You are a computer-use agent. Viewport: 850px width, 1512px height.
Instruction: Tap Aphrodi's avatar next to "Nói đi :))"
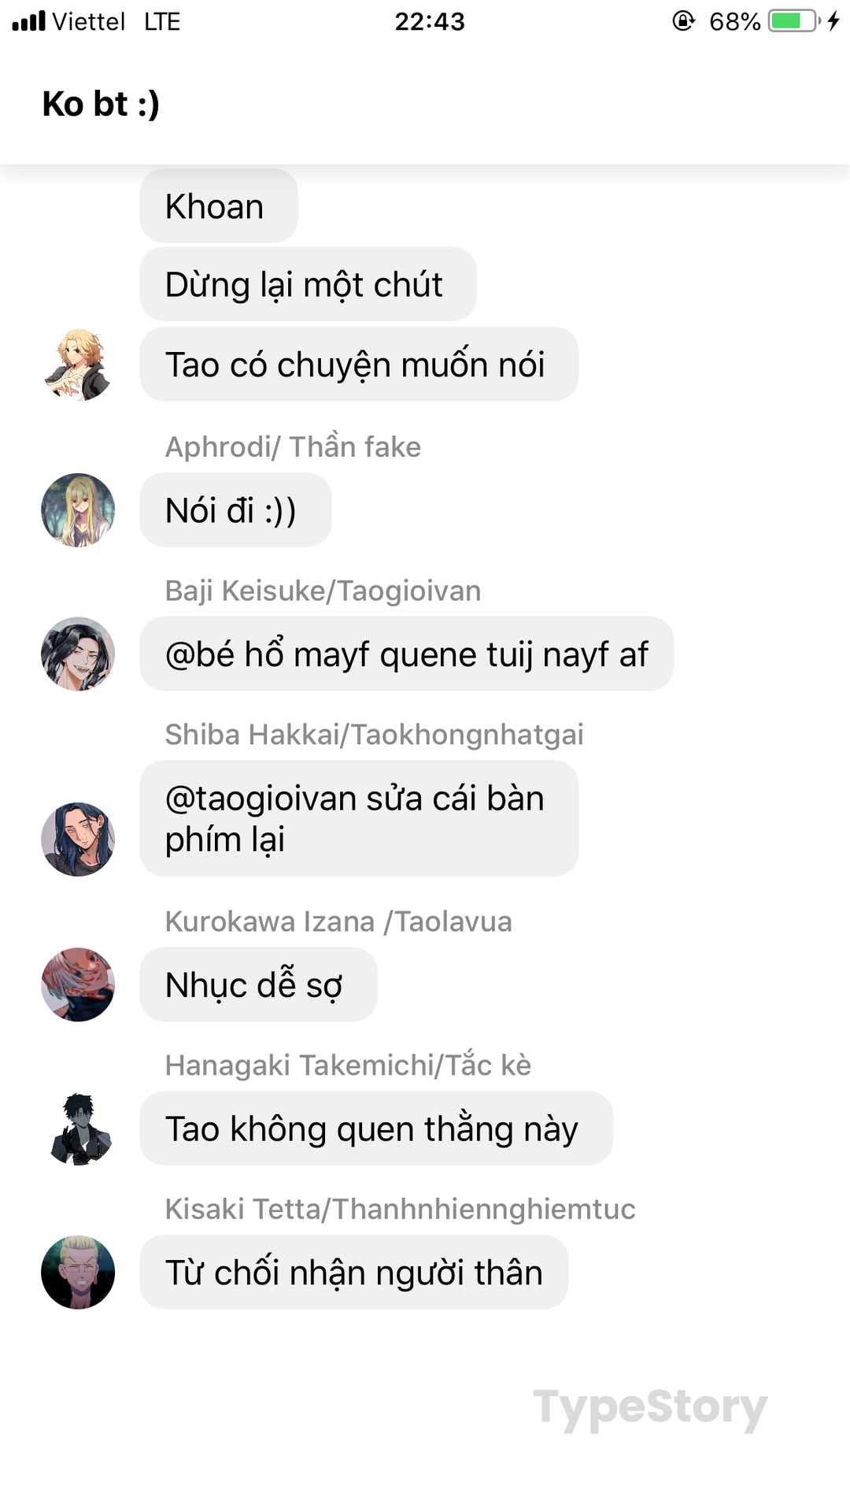(77, 510)
